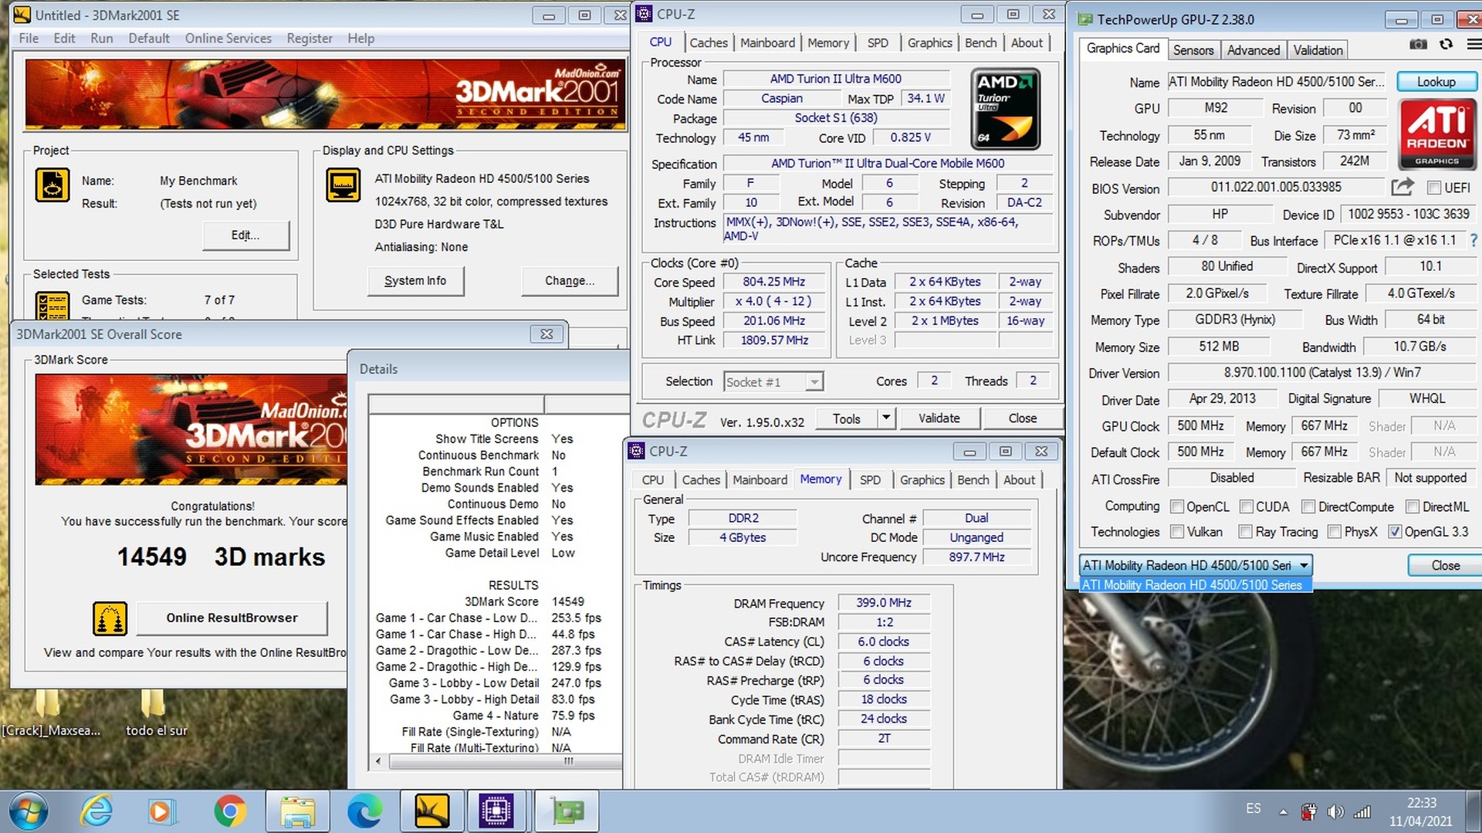
Task: Switch to Mainboard tab in top CPU-Z window
Action: click(x=767, y=43)
